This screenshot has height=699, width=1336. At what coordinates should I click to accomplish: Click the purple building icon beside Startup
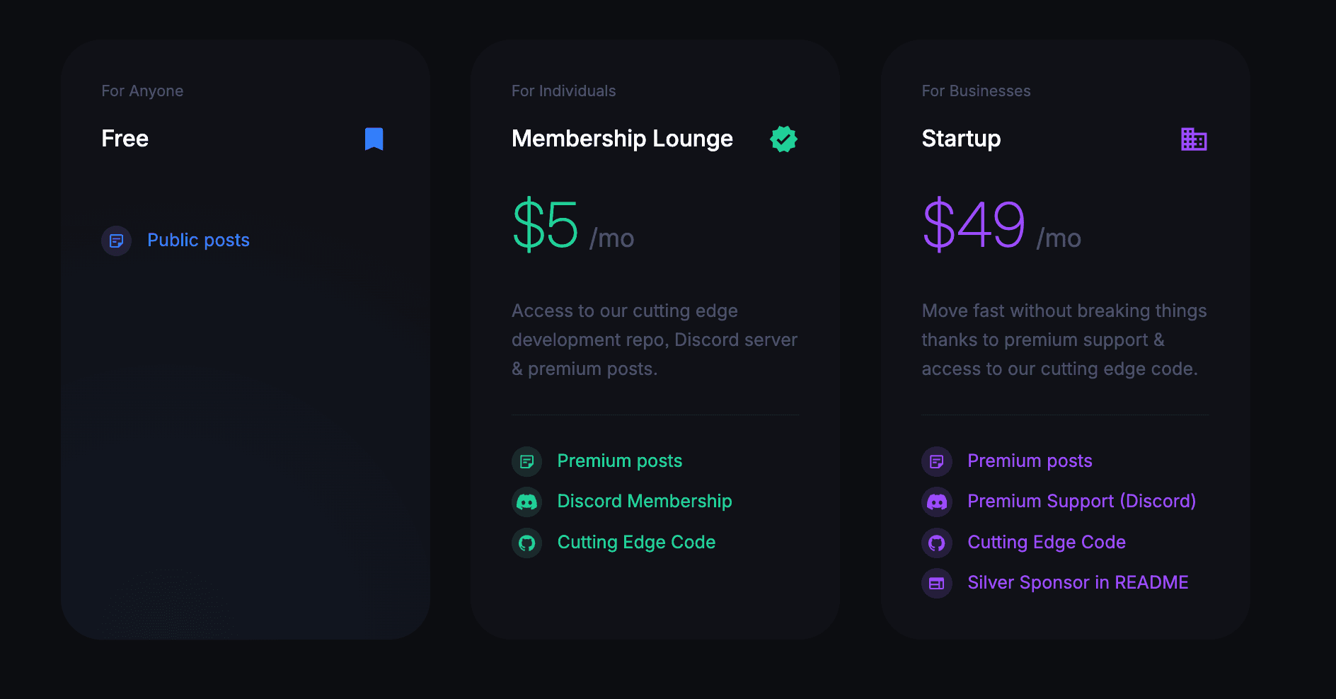click(x=1194, y=139)
